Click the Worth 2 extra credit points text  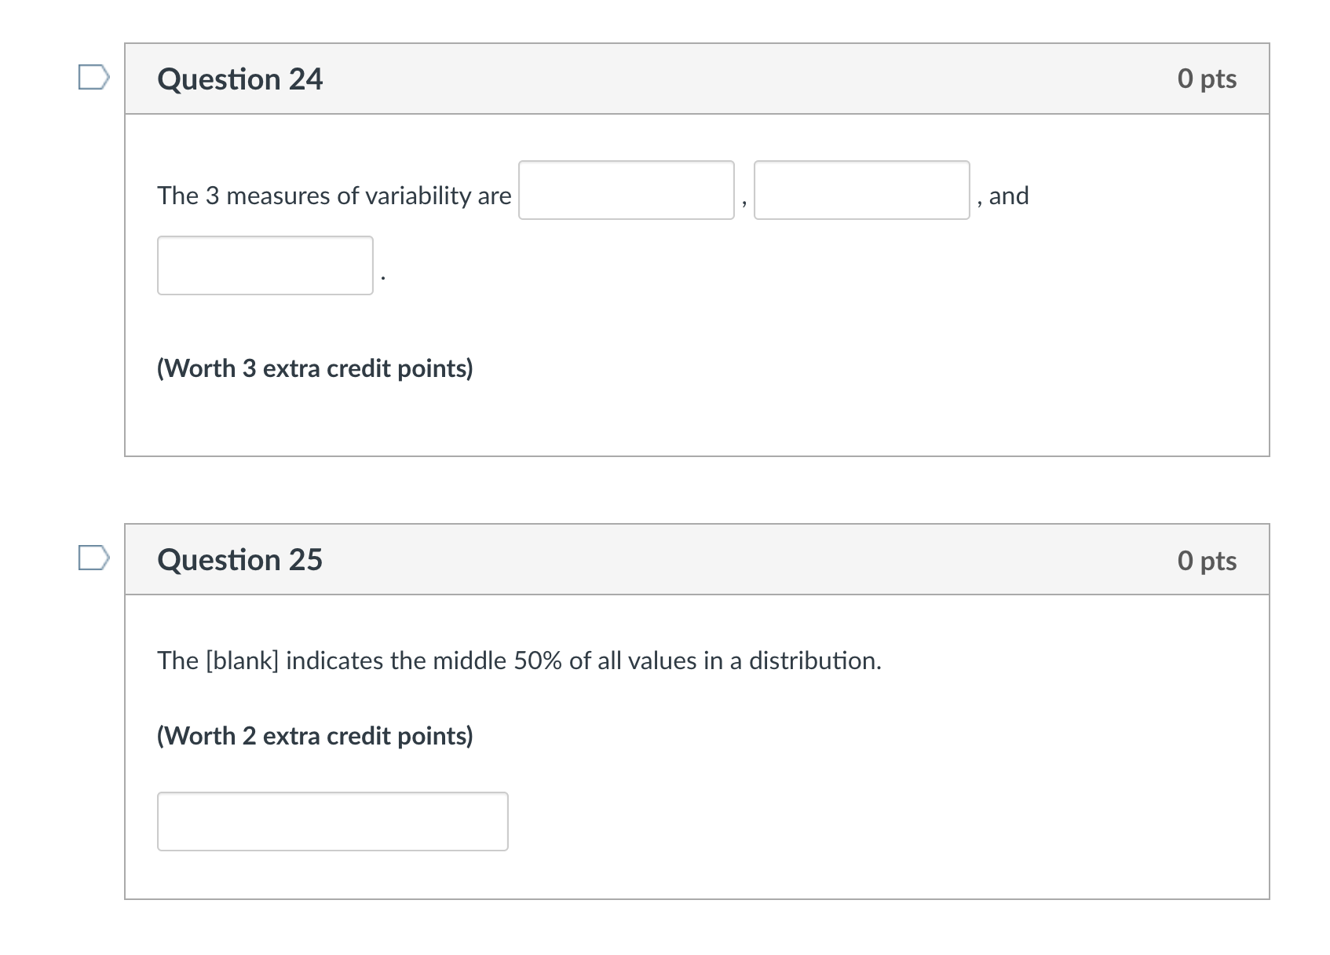314,736
